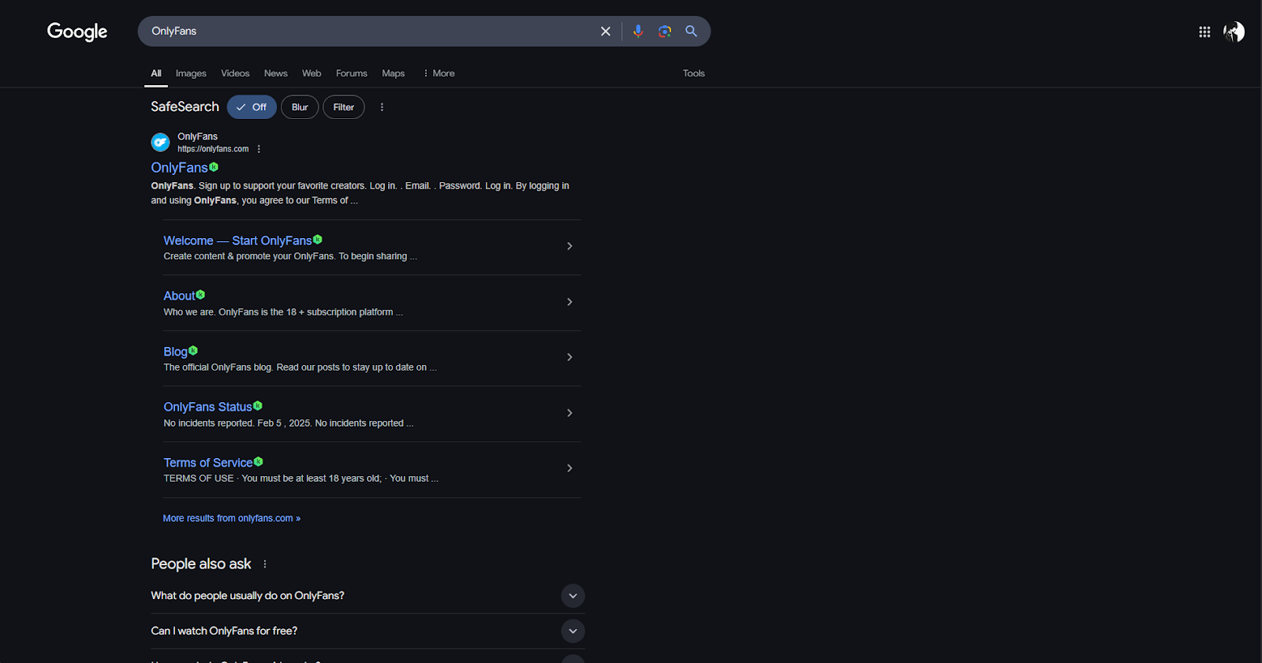Viewport: 1262px width, 663px height.
Task: Open three-dot menu beside onlyfans.com URL
Action: 259,149
